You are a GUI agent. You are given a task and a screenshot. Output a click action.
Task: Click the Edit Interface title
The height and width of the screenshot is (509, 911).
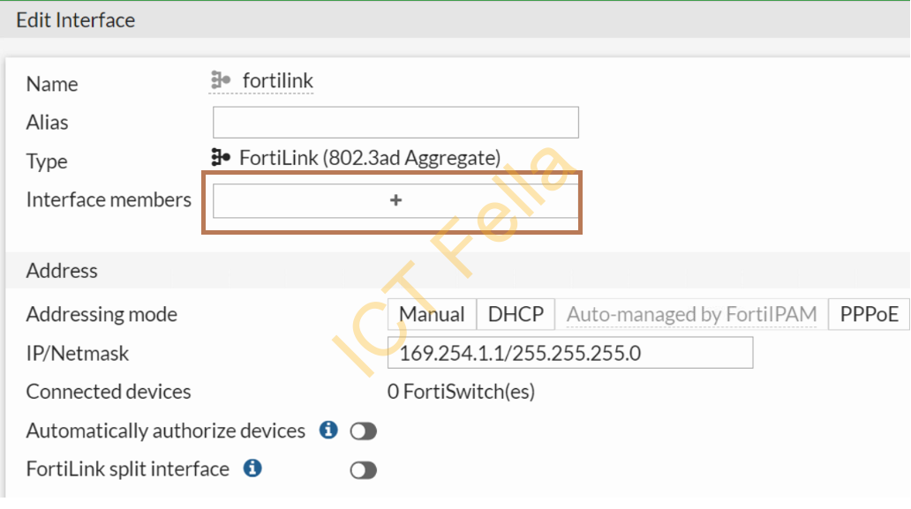click(76, 20)
